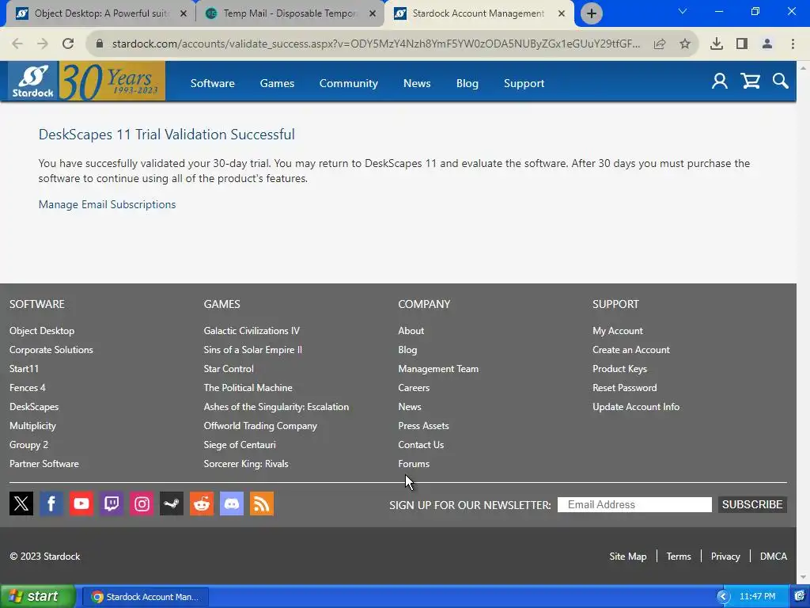Open the My Account support link
This screenshot has height=608, width=810.
pos(618,331)
